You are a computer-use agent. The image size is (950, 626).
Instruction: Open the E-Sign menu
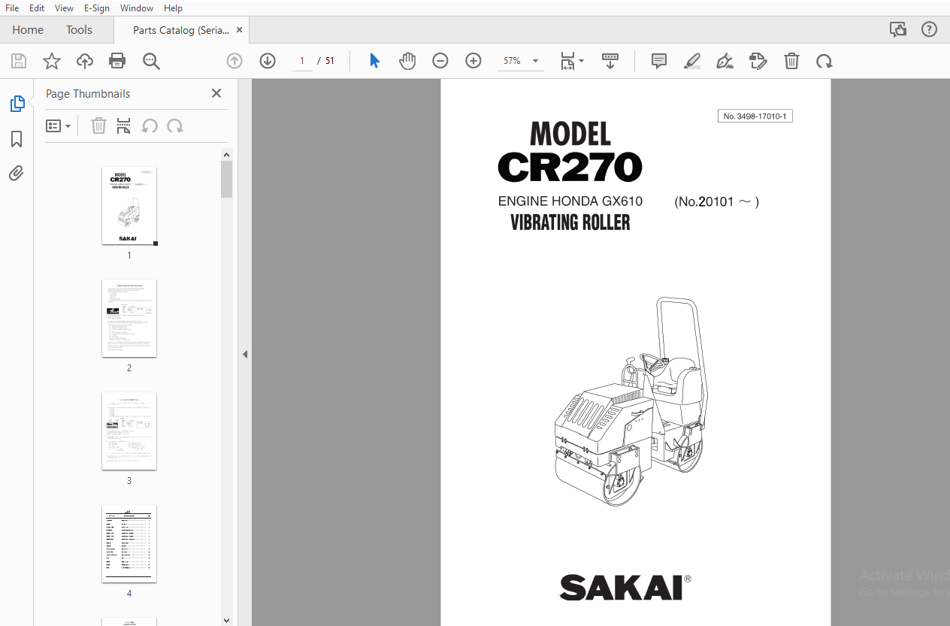[x=97, y=8]
